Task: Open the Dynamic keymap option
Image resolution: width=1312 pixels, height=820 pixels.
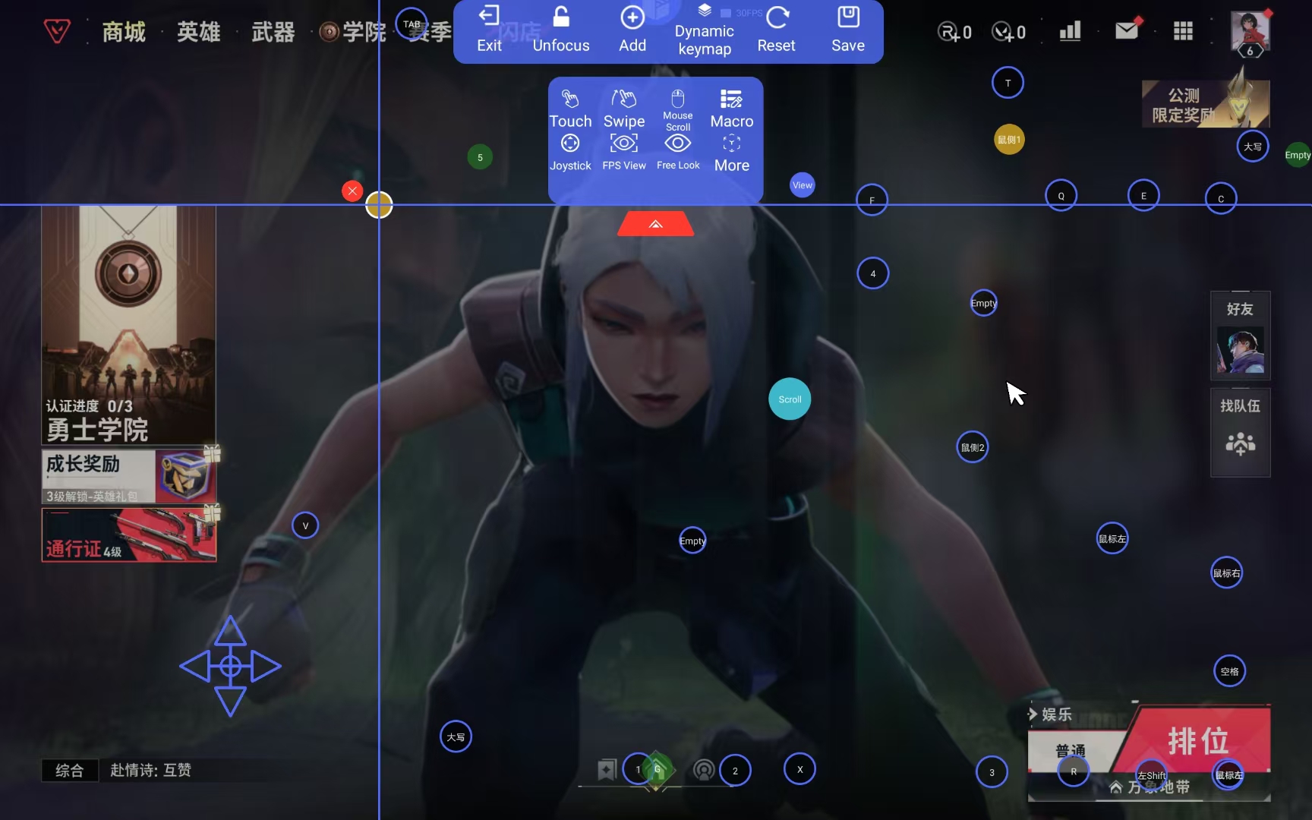Action: pyautogui.click(x=705, y=32)
